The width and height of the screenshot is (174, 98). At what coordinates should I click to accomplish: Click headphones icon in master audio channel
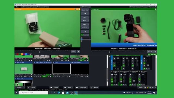[x=116, y=69]
